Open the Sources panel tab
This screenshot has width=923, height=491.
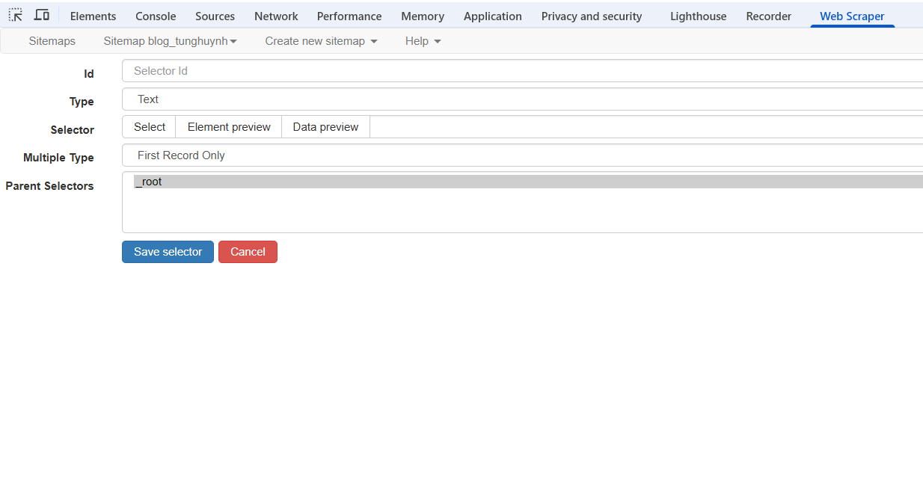pyautogui.click(x=215, y=16)
